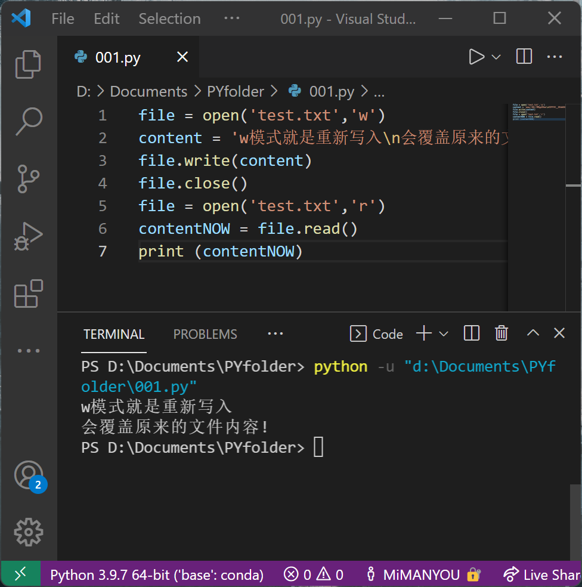Maximize the terminal panel size
Image resolution: width=582 pixels, height=587 pixels.
[533, 333]
